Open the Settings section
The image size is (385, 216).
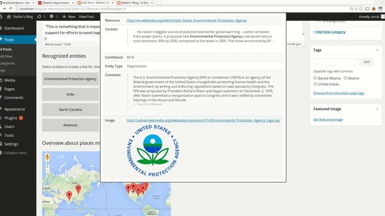point(11,144)
